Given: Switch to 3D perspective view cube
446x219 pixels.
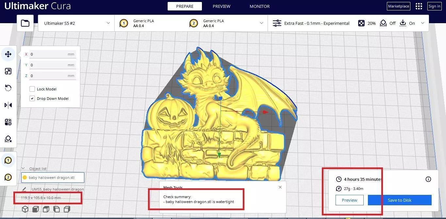Looking at the screenshot, I should click(x=25, y=209).
